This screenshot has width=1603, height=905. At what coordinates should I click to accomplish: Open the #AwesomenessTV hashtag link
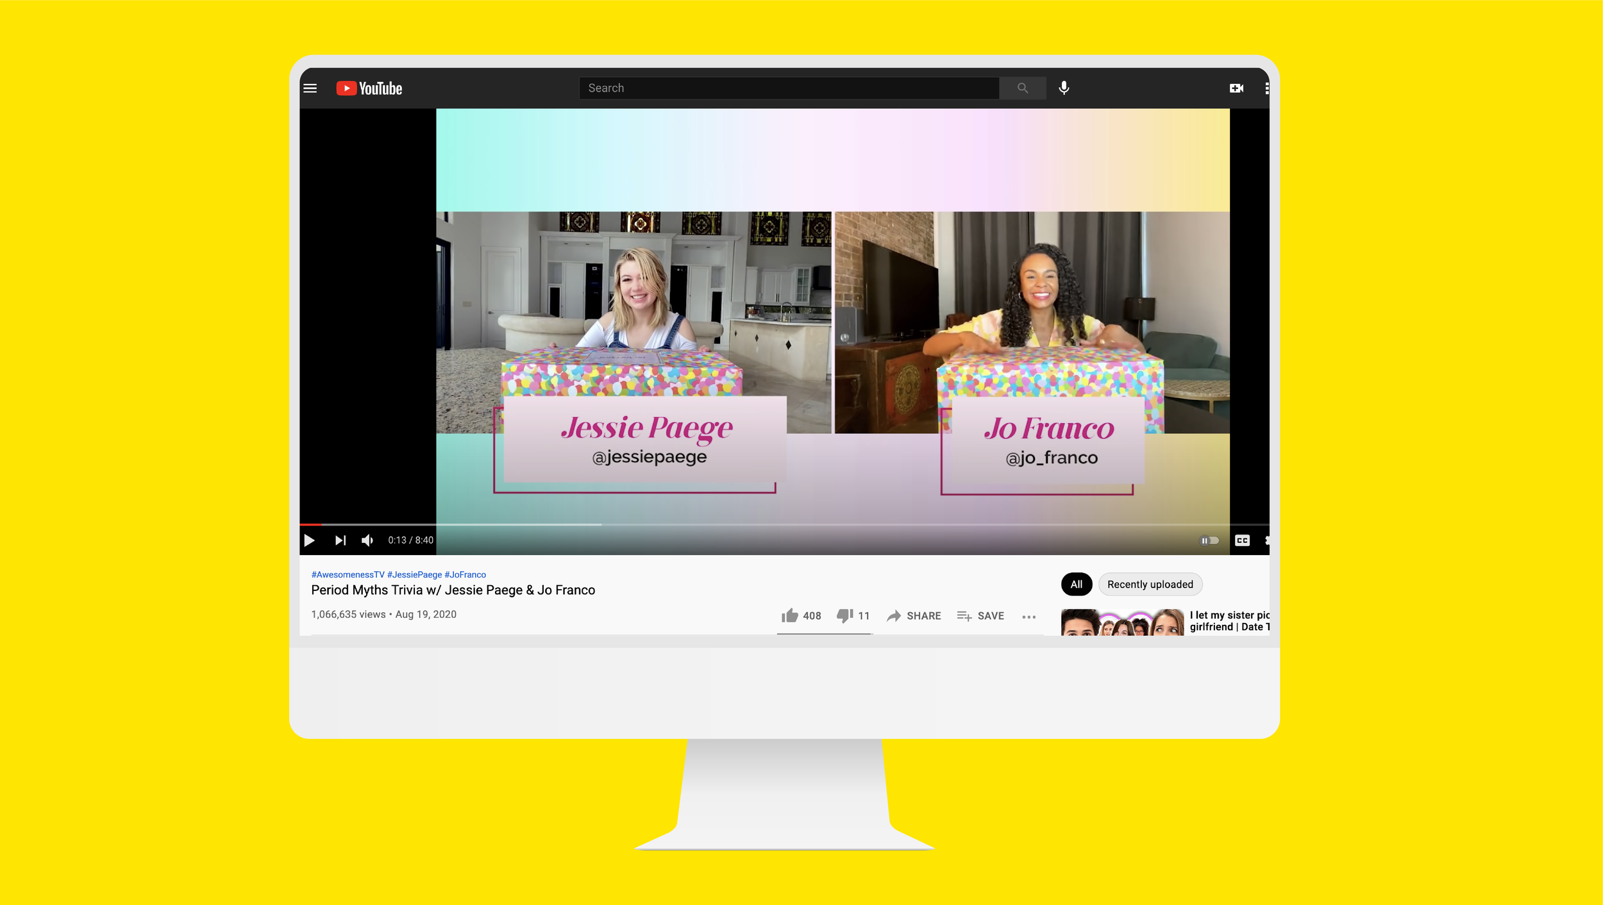tap(348, 574)
